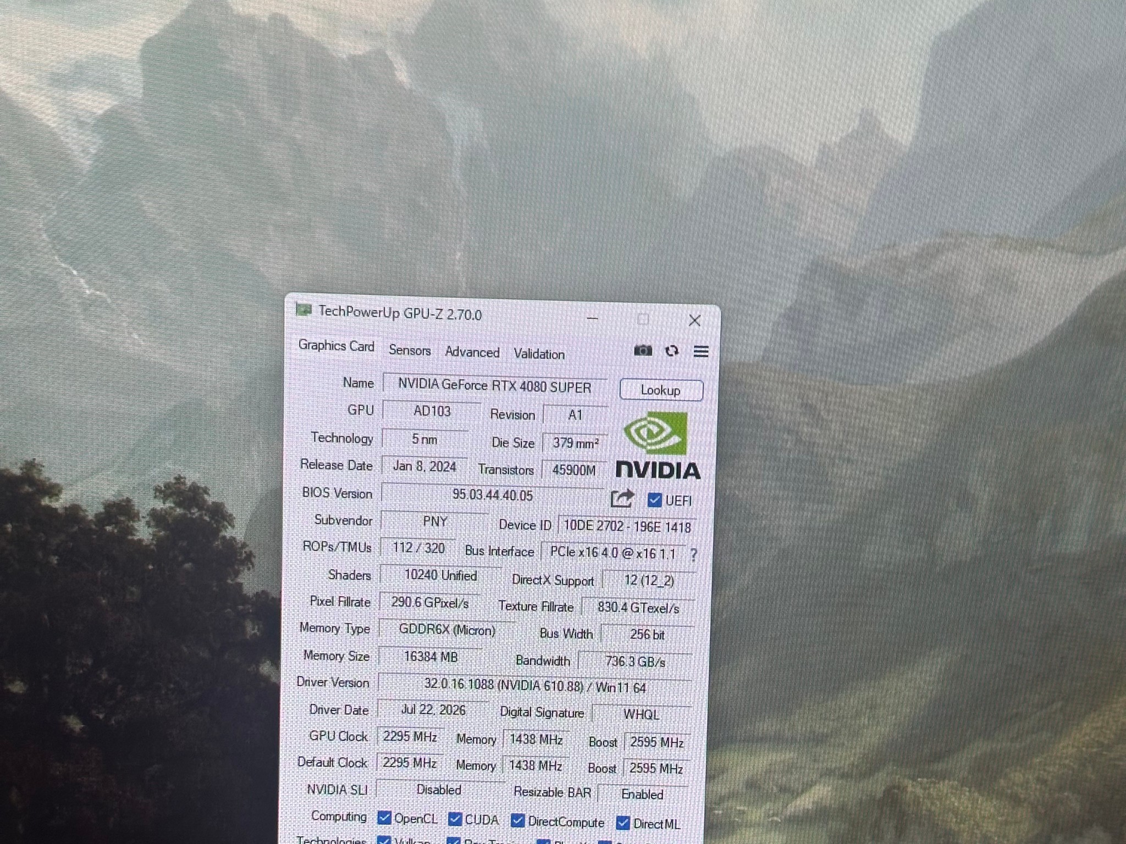Open the Advanced tab
1126x844 pixels.
472,352
